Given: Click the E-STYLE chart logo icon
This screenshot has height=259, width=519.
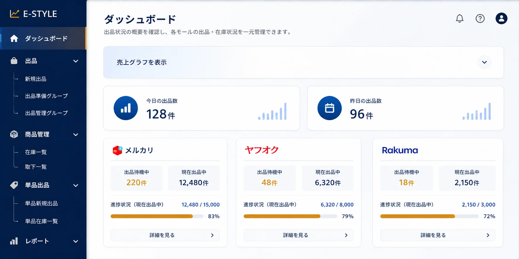Looking at the screenshot, I should (14, 14).
